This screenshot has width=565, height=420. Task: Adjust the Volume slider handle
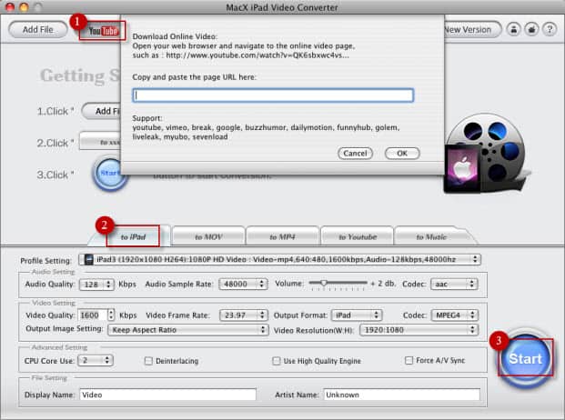324,283
